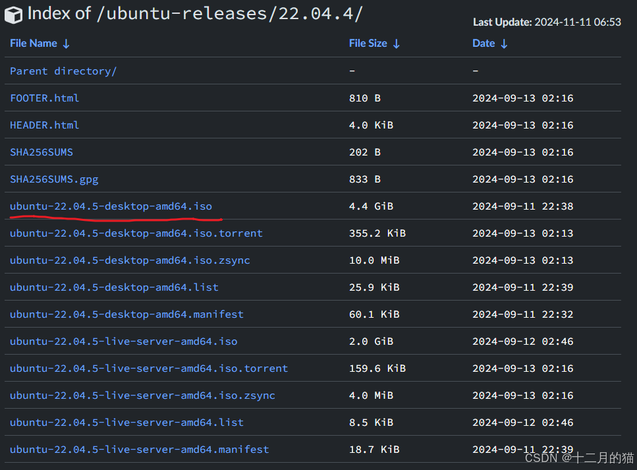Viewport: 637px width, 470px height.
Task: Select the Index of /ubuntu-releases/22.04.4/ heading
Action: (194, 14)
